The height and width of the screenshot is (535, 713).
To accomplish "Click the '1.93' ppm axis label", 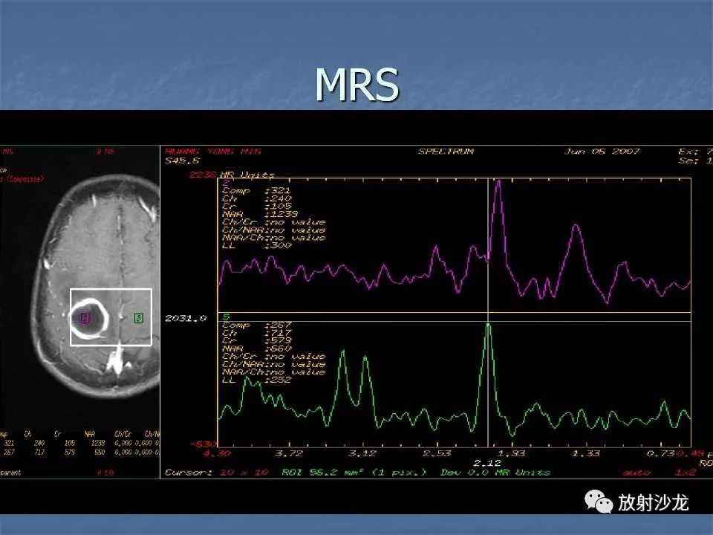I will point(511,453).
